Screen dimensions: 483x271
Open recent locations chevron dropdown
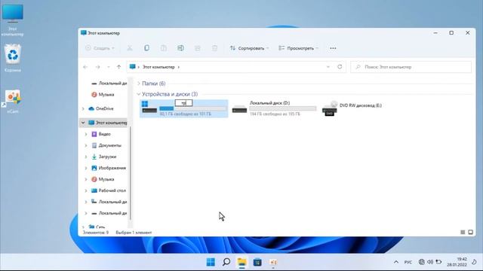[x=109, y=67]
